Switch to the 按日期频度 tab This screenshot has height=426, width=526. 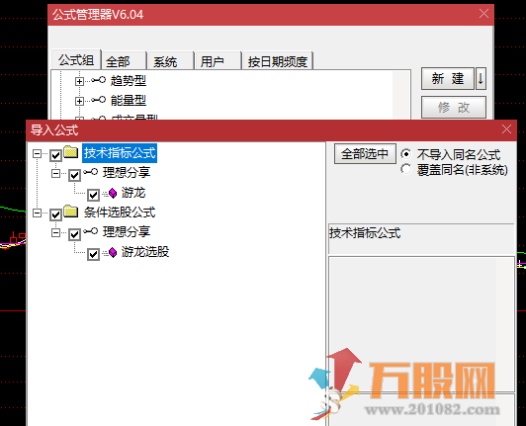[278, 61]
